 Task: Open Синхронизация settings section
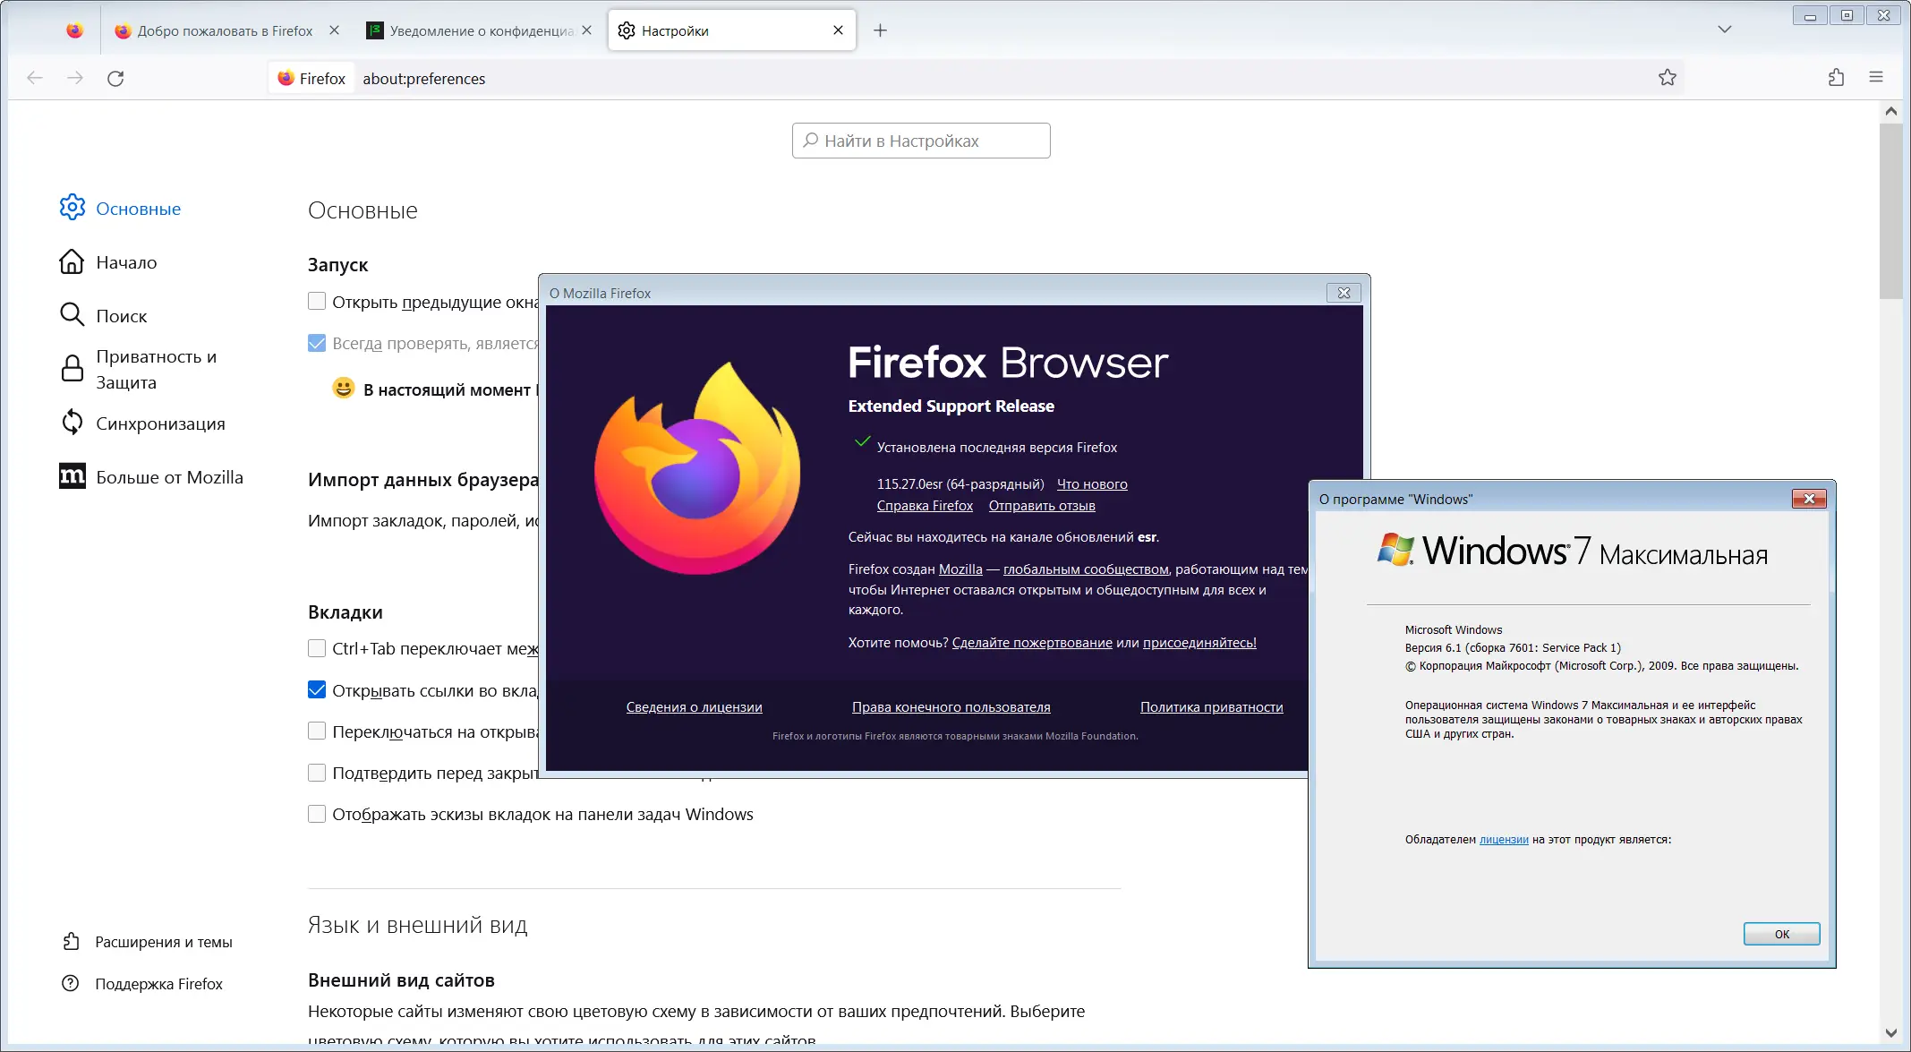tap(160, 423)
